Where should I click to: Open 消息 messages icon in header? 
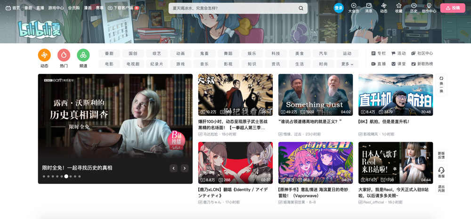click(x=368, y=8)
